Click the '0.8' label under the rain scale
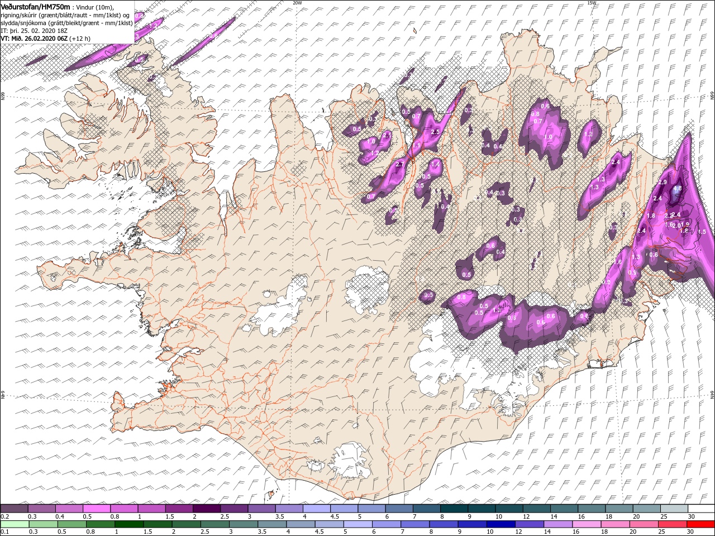 coord(90,532)
